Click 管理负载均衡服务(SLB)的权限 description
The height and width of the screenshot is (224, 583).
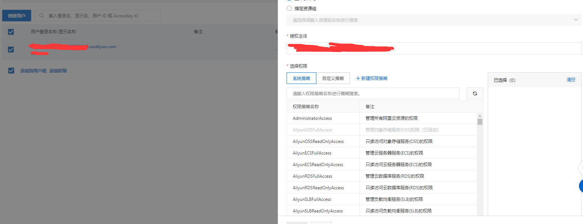coord(394,199)
